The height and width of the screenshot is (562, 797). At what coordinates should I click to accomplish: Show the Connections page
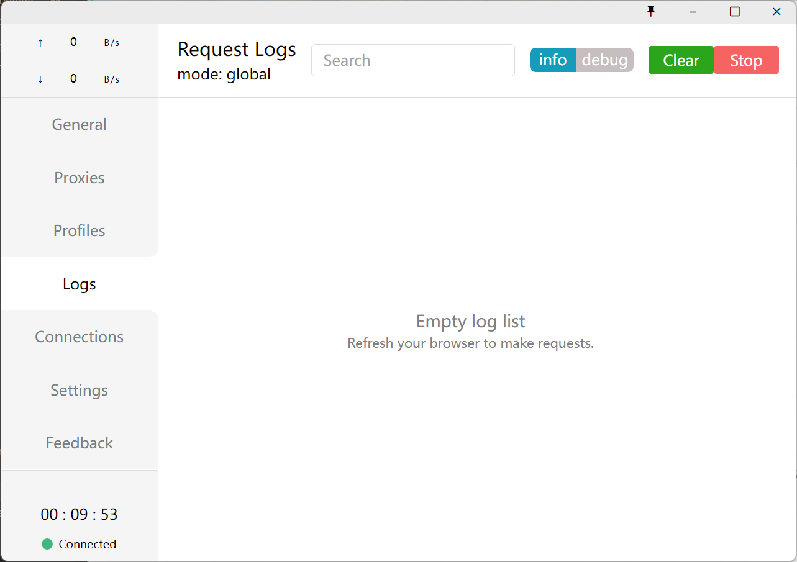[80, 337]
